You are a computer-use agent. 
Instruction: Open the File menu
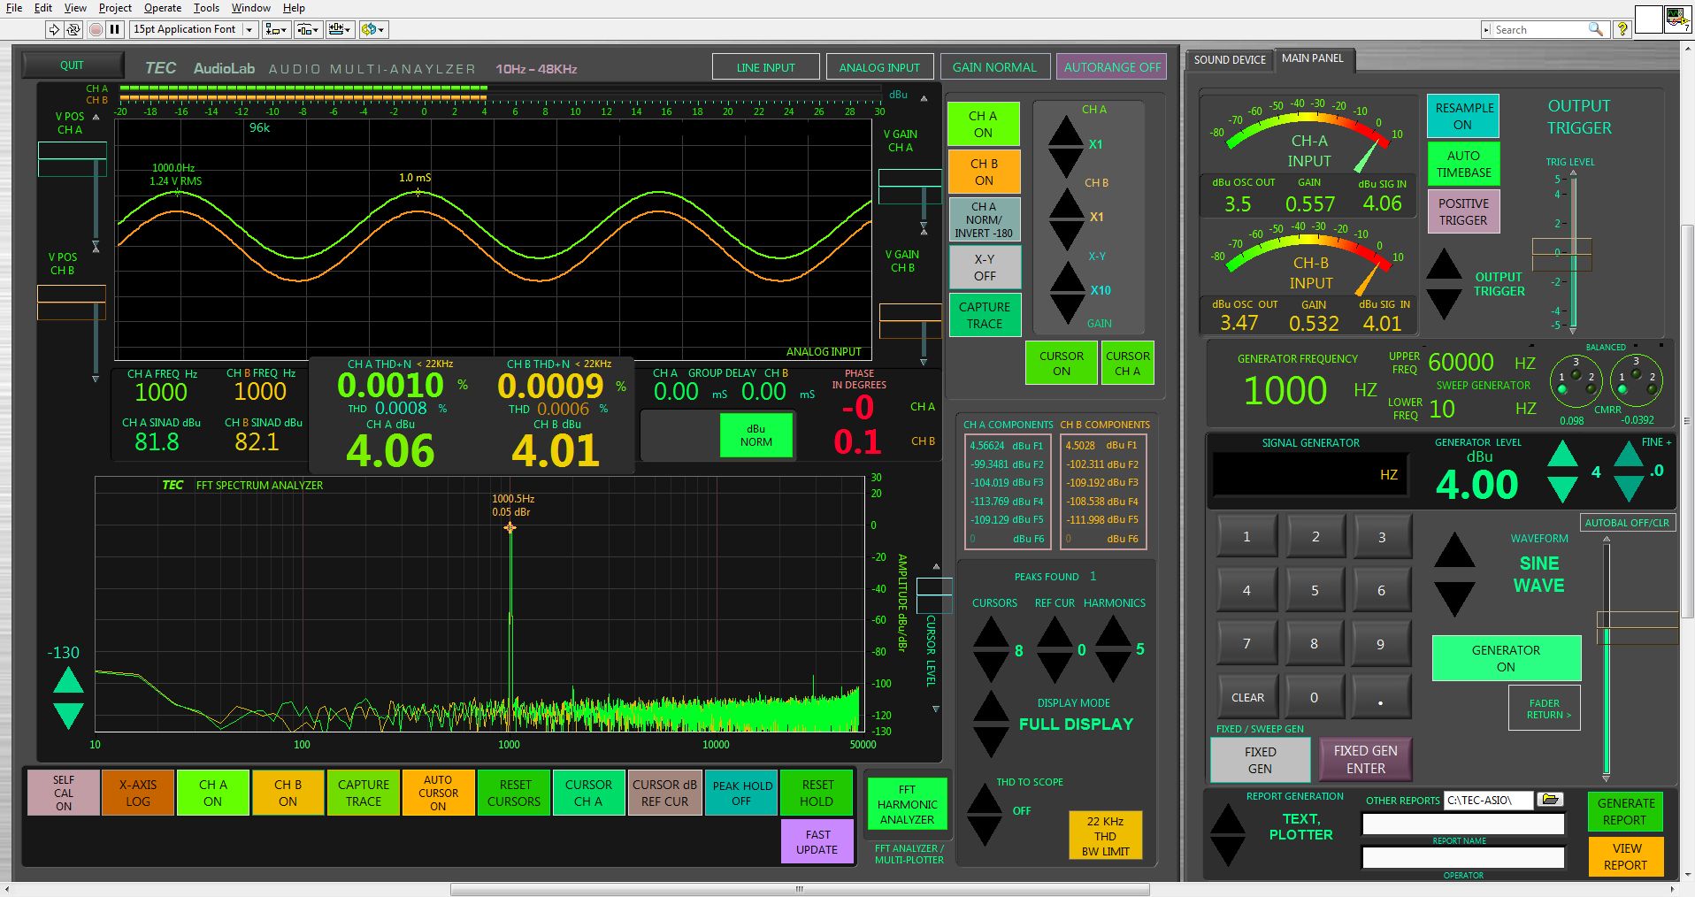pos(14,8)
